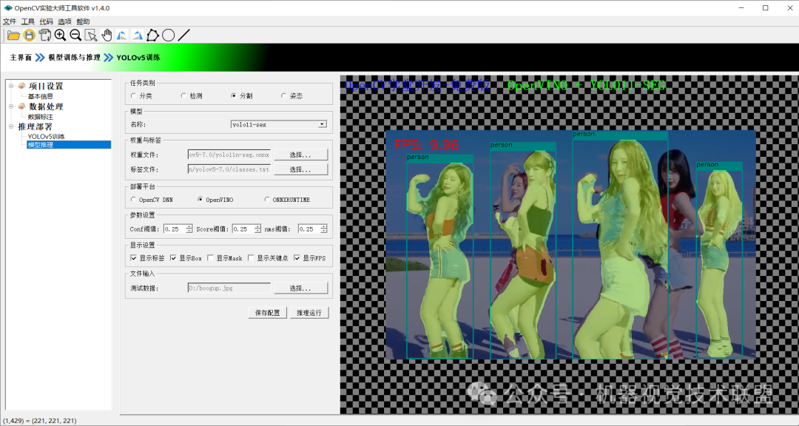Open the 帮助 menu
799x426 pixels.
click(83, 21)
